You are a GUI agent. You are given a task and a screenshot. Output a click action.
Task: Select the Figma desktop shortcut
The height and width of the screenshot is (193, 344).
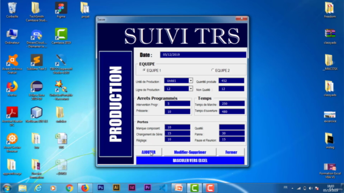tap(61, 10)
